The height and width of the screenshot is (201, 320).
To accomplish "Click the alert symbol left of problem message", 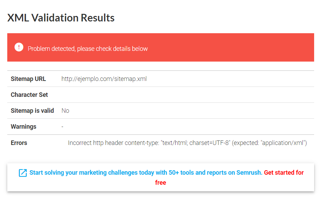I will 19,47.
